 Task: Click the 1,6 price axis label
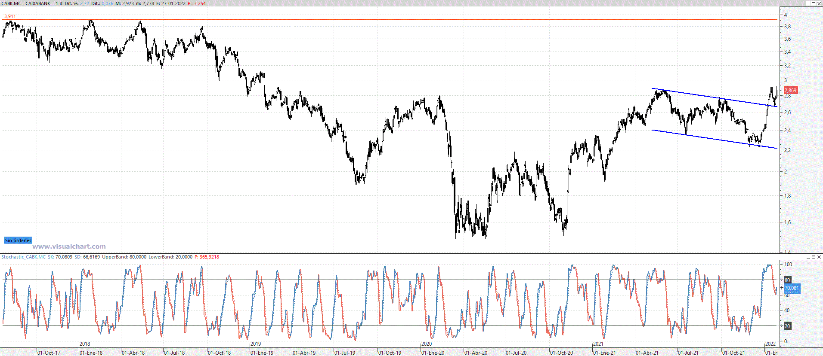click(787, 222)
